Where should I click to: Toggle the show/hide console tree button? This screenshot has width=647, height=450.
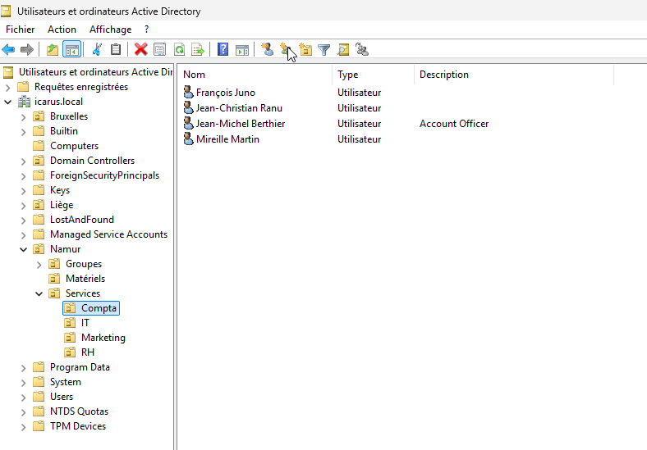tap(71, 50)
